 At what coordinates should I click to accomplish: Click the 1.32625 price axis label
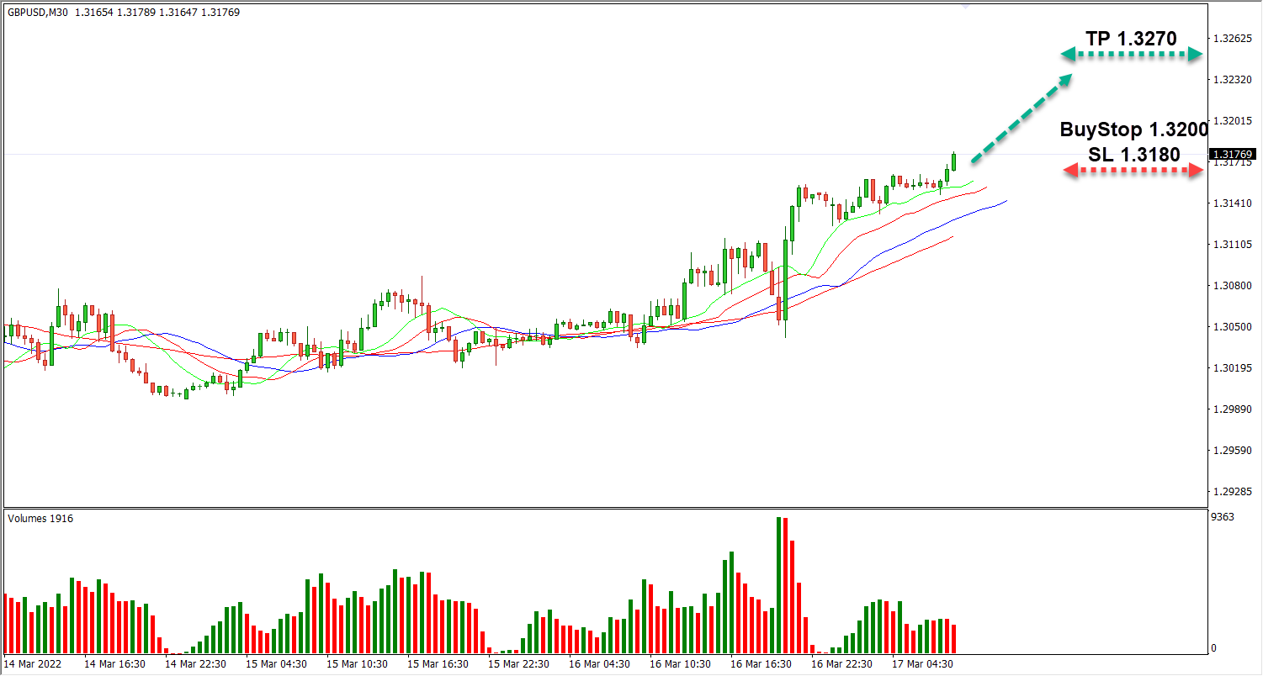(x=1231, y=39)
